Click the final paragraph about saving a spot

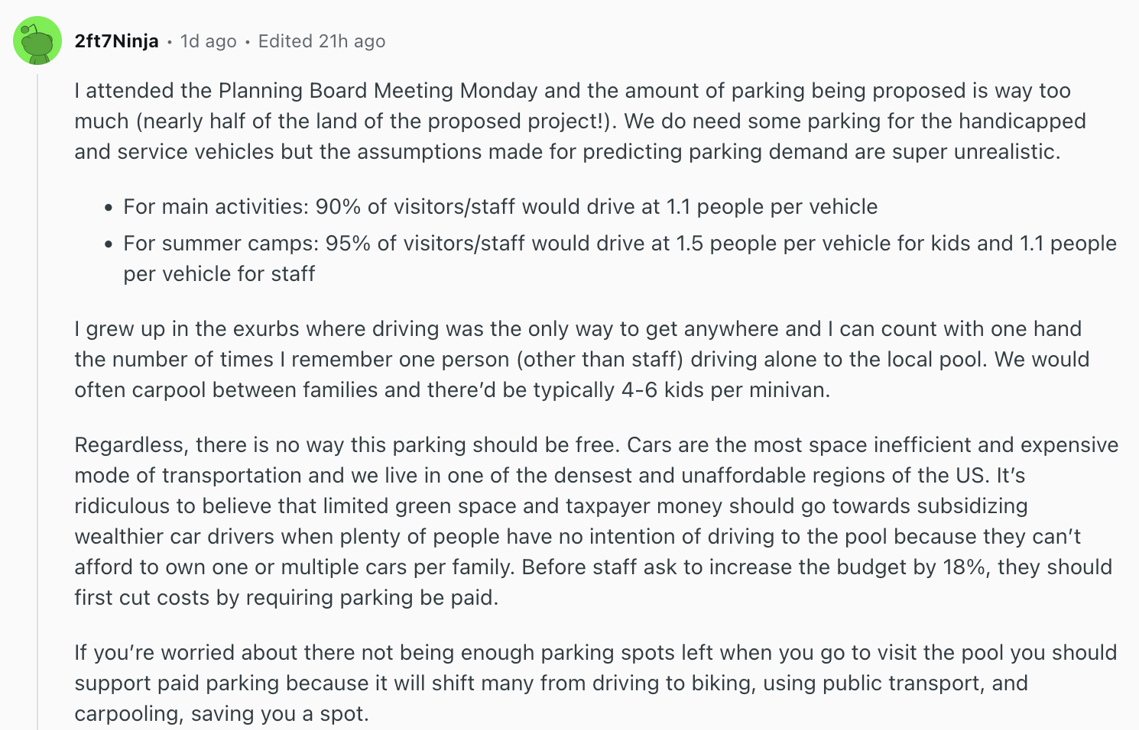(535, 683)
